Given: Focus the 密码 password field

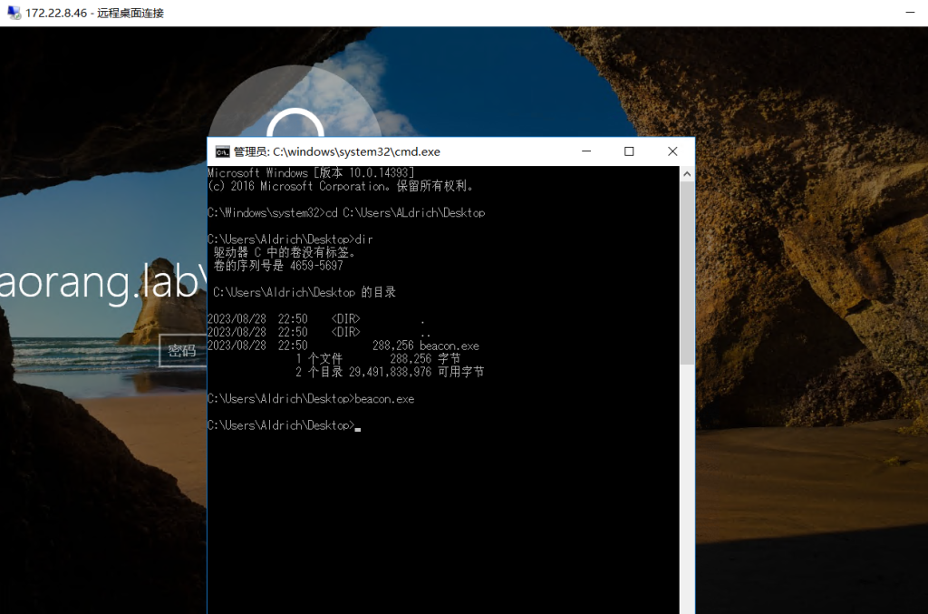Looking at the screenshot, I should (x=182, y=351).
